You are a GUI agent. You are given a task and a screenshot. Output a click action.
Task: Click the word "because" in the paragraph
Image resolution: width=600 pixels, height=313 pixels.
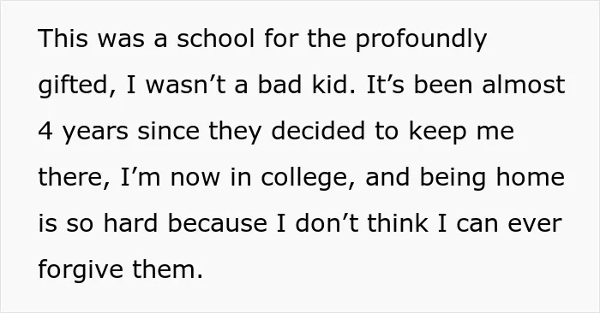[x=218, y=223]
